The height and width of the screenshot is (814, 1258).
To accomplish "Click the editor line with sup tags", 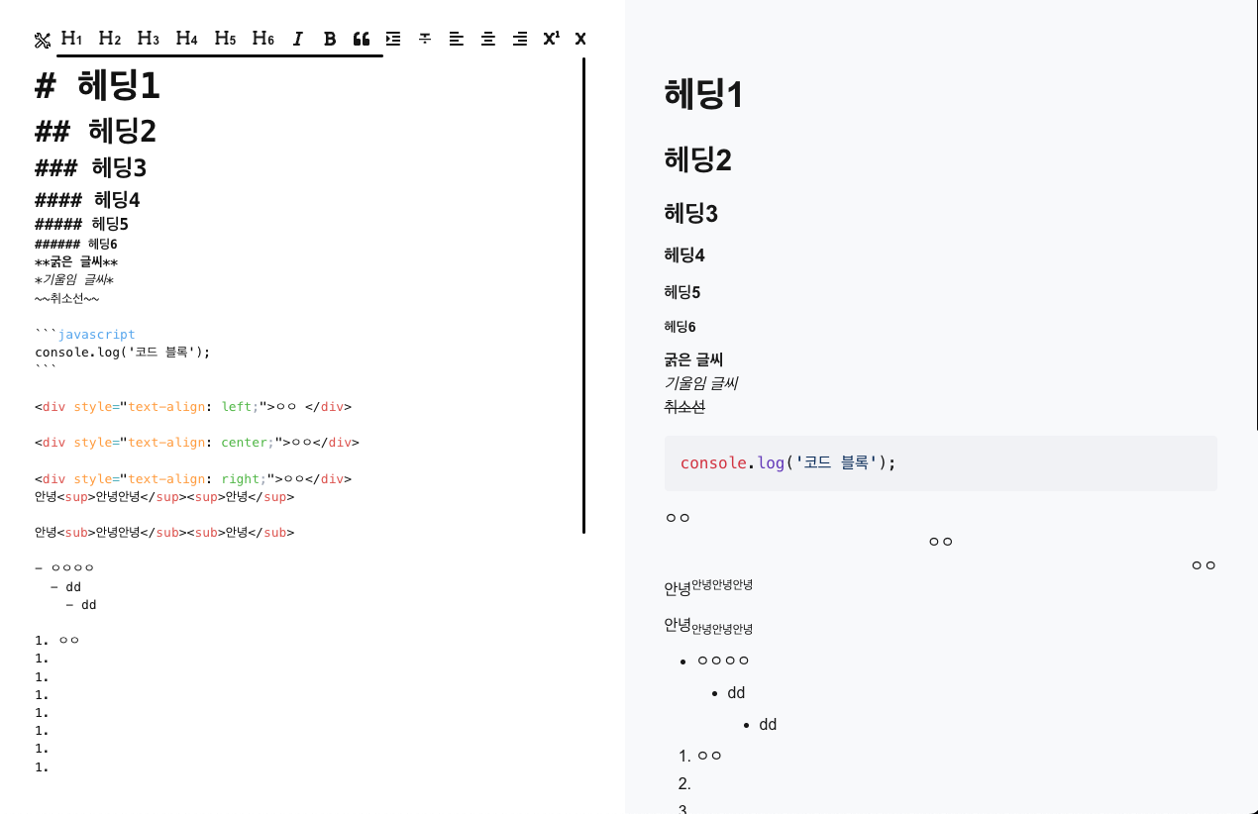I will pyautogui.click(x=164, y=497).
